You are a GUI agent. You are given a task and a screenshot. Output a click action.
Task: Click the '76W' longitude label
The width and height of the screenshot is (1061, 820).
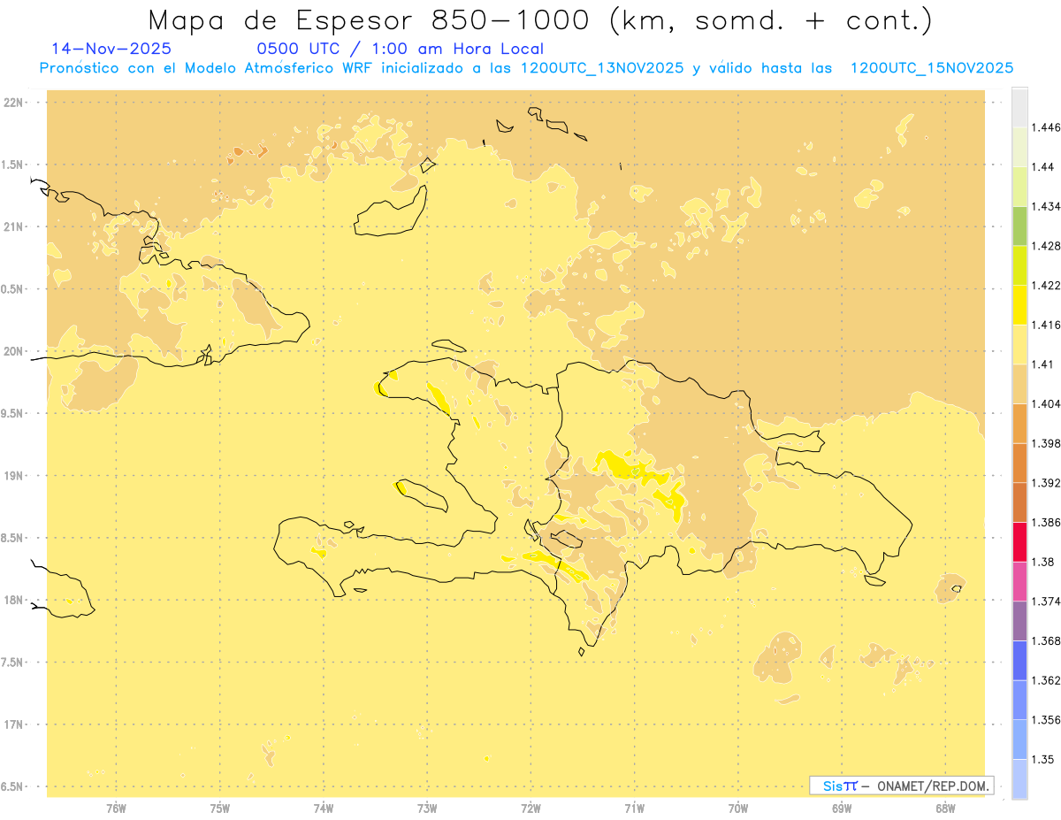tap(116, 808)
